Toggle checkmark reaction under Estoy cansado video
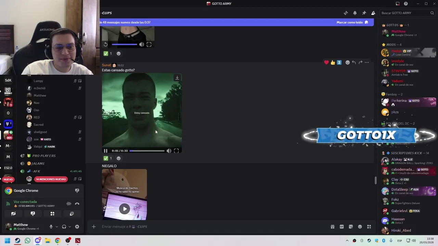The image size is (438, 246). click(108, 158)
